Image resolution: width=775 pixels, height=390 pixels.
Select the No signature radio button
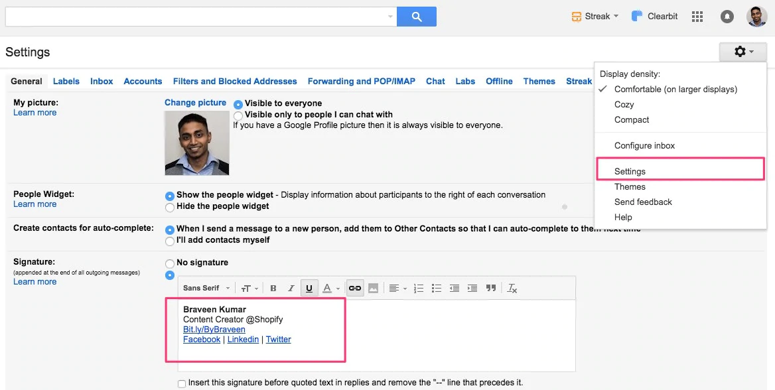coord(170,263)
